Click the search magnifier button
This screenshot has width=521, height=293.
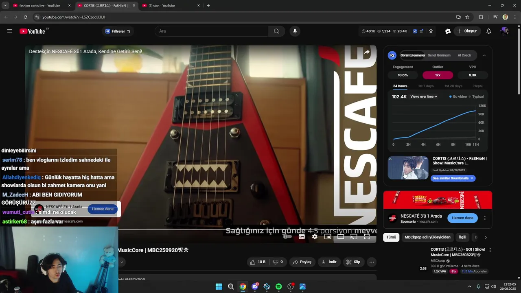[276, 31]
